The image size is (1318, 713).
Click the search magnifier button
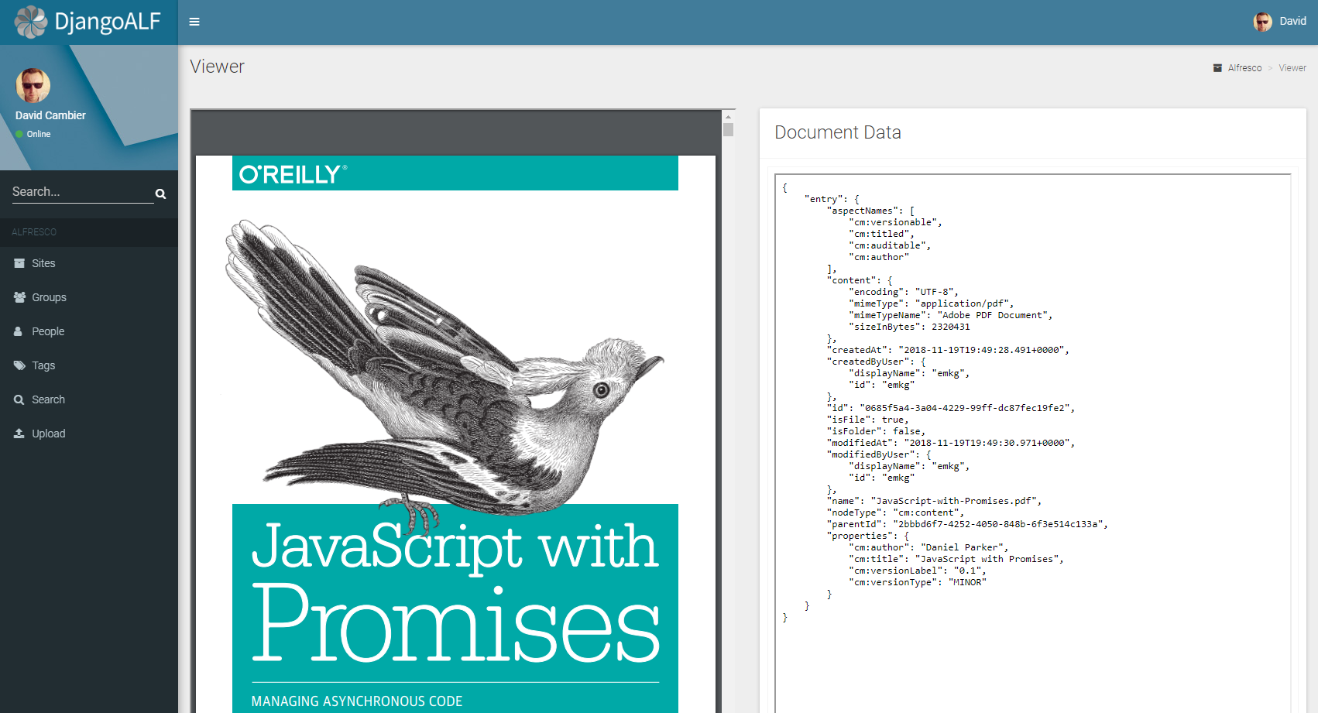click(x=160, y=194)
